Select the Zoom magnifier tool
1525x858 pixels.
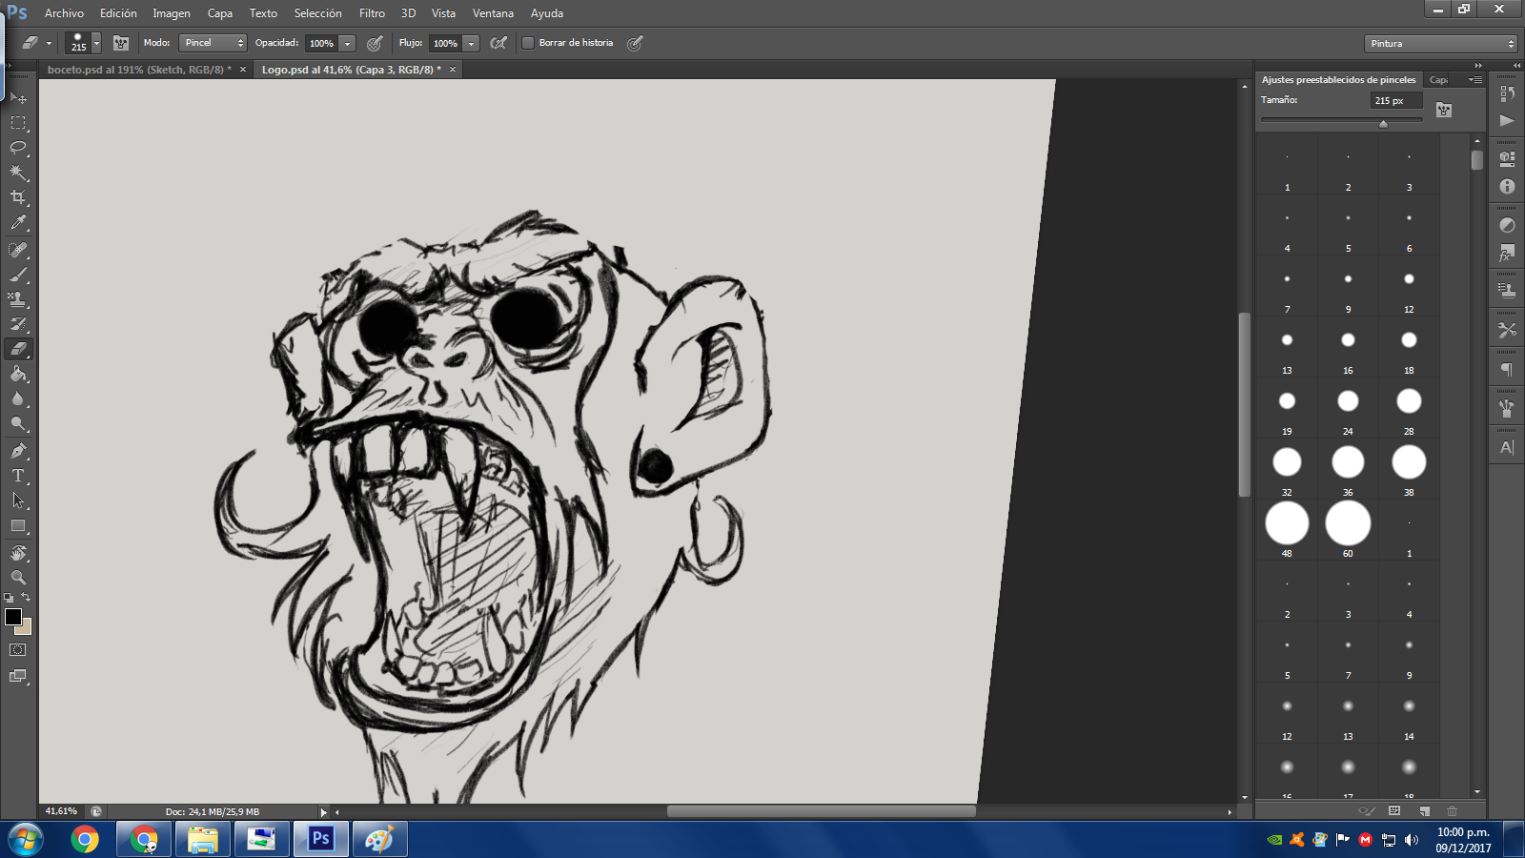[18, 578]
